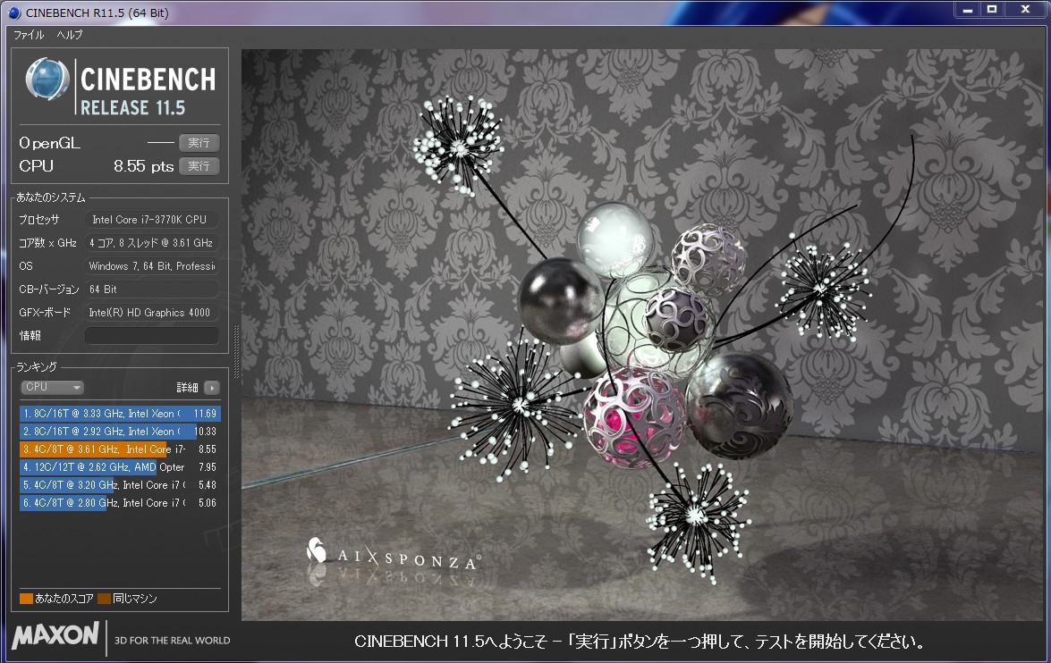Click the empty 情報 input field

pos(151,335)
